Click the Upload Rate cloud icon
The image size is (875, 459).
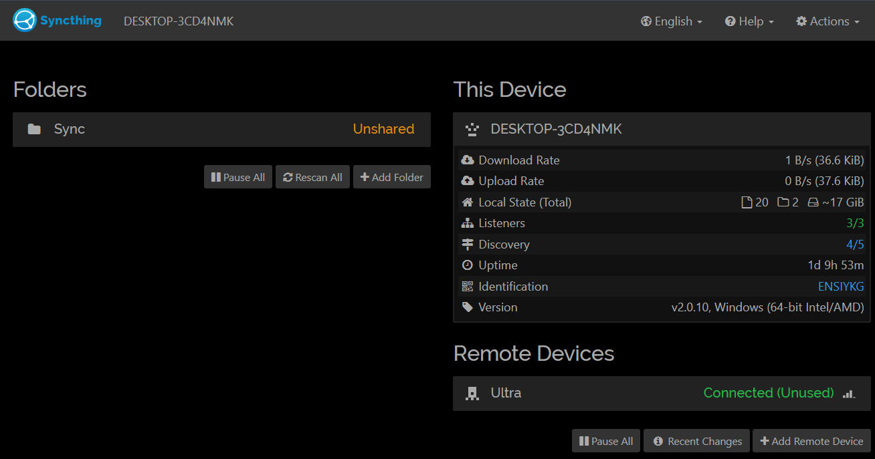[467, 181]
